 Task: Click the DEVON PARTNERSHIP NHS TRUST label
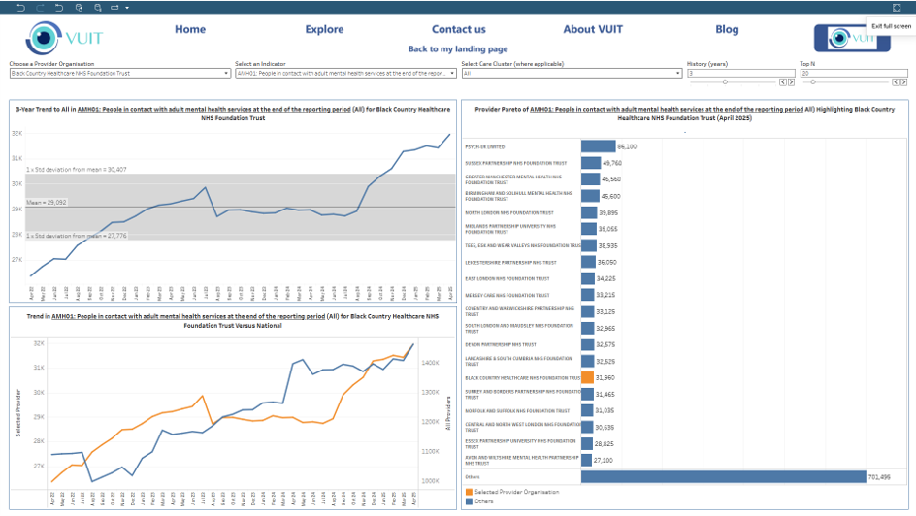501,345
